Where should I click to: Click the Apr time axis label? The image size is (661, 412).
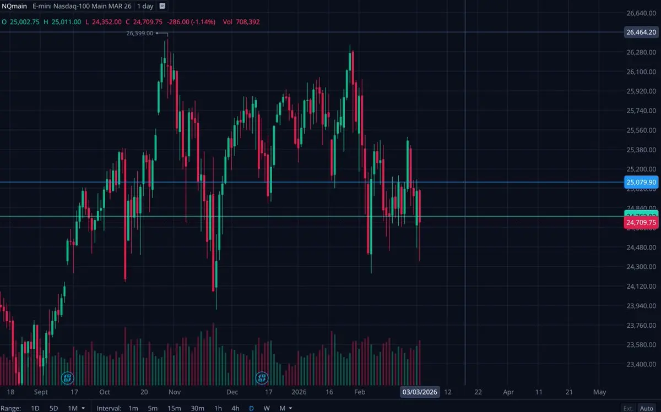(x=508, y=392)
